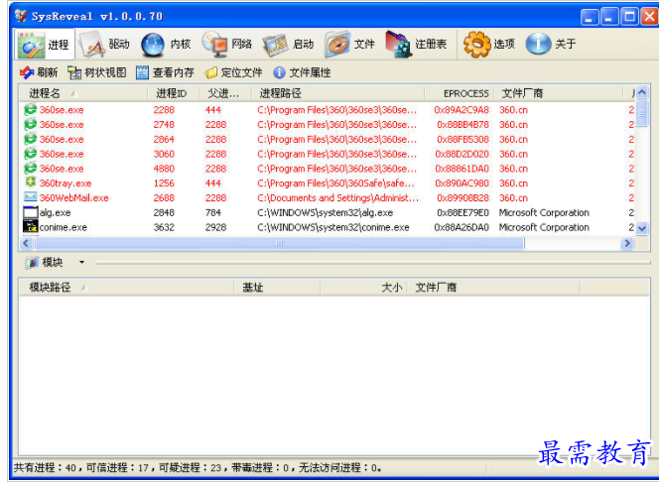Click horizontal scrollbar right arrow

point(627,243)
